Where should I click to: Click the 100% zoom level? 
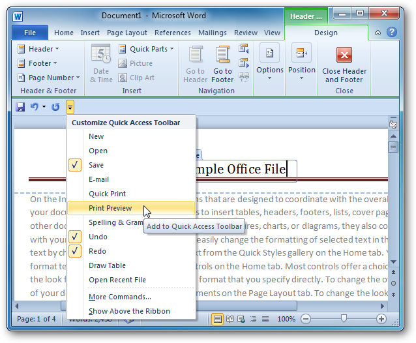pos(286,319)
